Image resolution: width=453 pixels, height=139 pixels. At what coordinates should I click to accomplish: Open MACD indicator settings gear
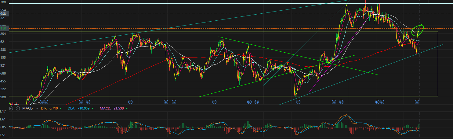[11, 108]
